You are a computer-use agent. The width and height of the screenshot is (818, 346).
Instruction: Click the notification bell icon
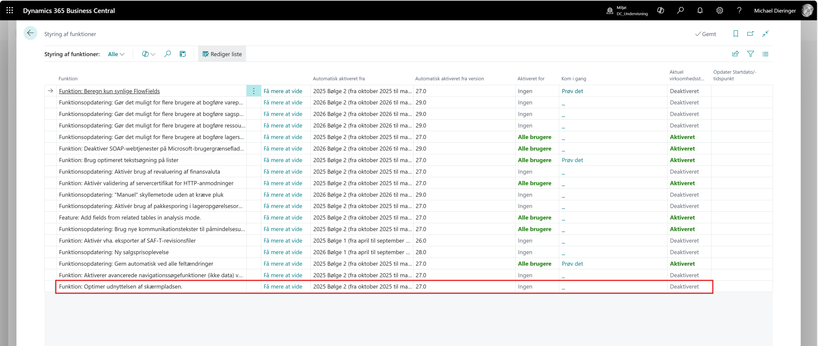click(x=700, y=11)
